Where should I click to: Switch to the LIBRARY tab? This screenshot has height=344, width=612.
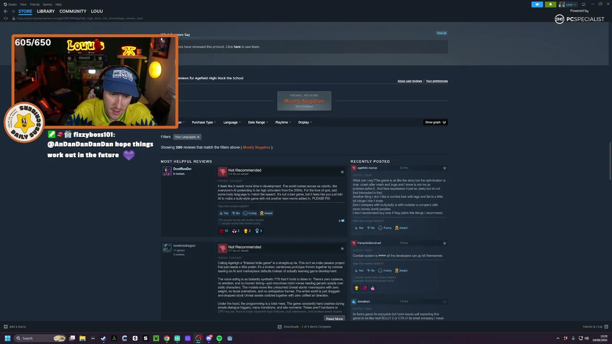tap(46, 11)
